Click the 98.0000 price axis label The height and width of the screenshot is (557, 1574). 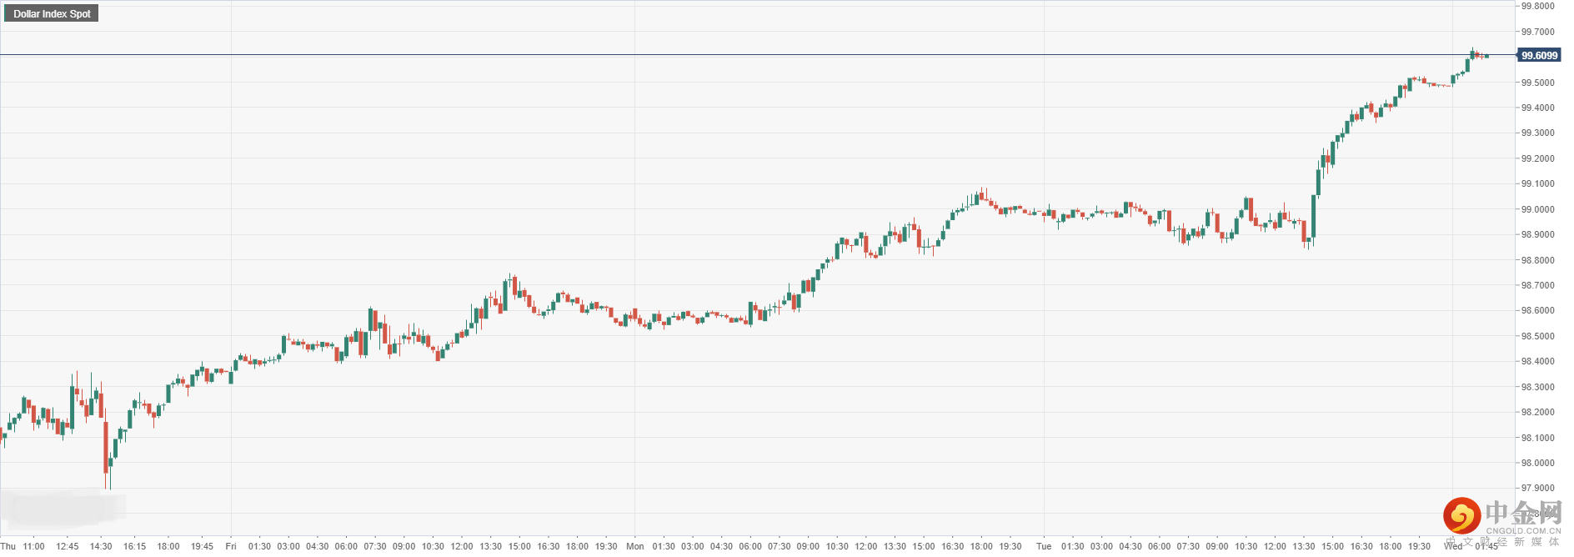(1537, 463)
